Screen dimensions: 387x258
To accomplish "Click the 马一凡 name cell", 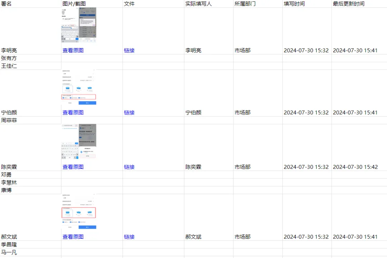I will (x=9, y=253).
